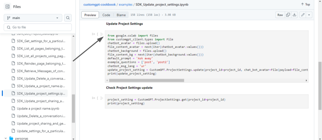Click the chatbot_msg_lang = 'ur' line

click(x=126, y=66)
